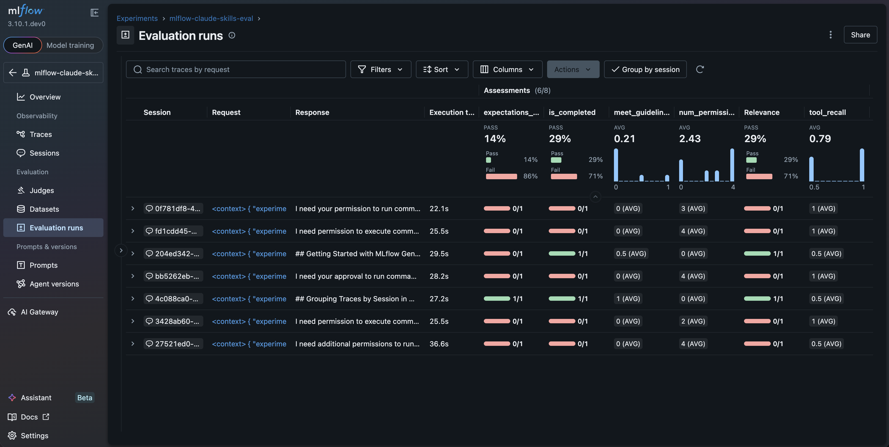
Task: Open the Filters dropdown
Action: click(380, 69)
